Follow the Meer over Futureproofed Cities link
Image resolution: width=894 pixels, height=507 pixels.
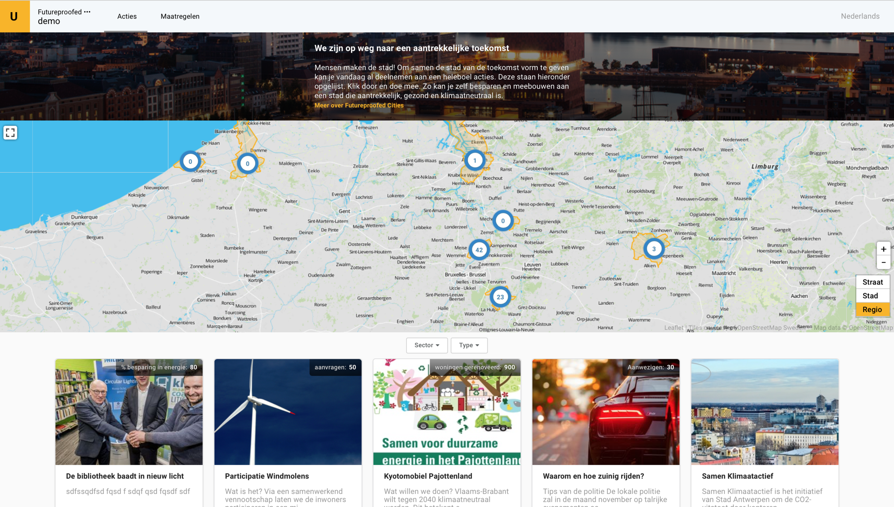(359, 105)
